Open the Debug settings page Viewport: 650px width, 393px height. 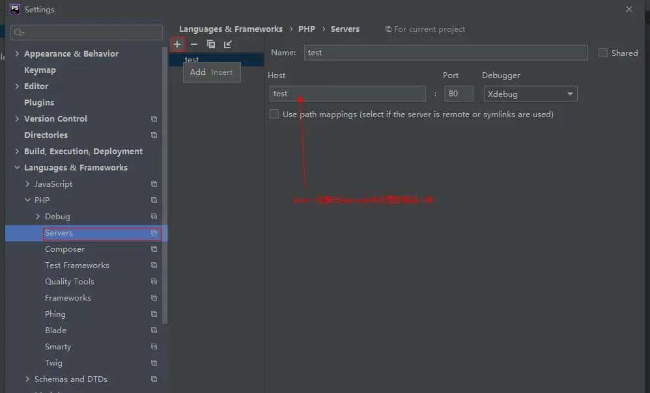[57, 216]
